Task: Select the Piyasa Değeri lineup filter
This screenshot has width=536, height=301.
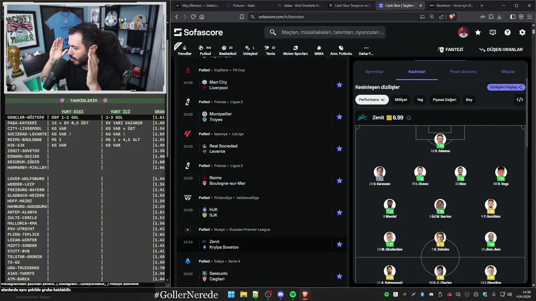Action: 444,99
